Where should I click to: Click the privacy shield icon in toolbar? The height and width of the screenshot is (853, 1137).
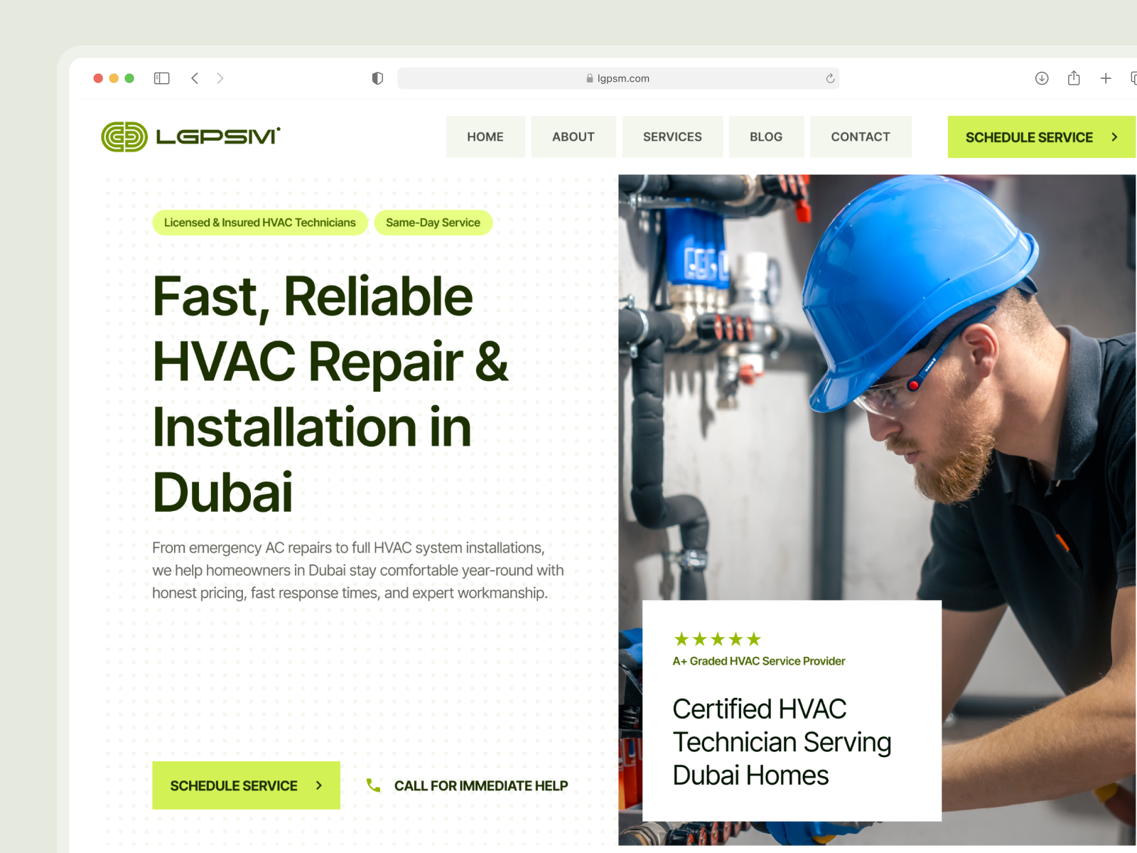(377, 78)
